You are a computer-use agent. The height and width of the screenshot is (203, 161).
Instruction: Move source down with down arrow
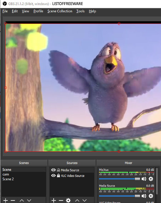85,200
